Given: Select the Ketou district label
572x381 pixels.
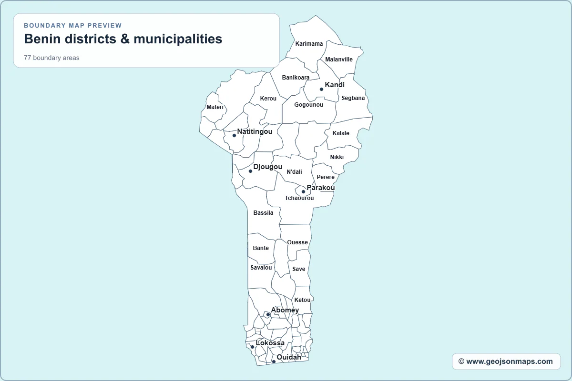Looking at the screenshot, I should (303, 300).
